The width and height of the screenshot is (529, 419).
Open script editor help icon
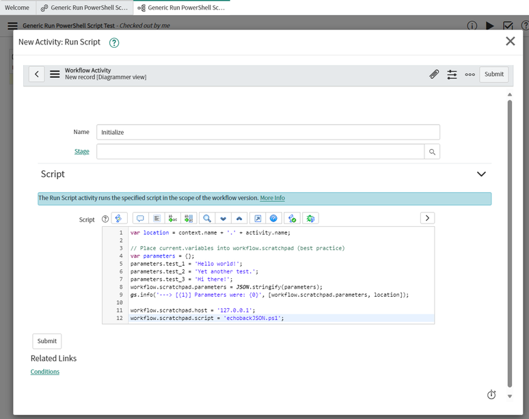click(x=273, y=218)
